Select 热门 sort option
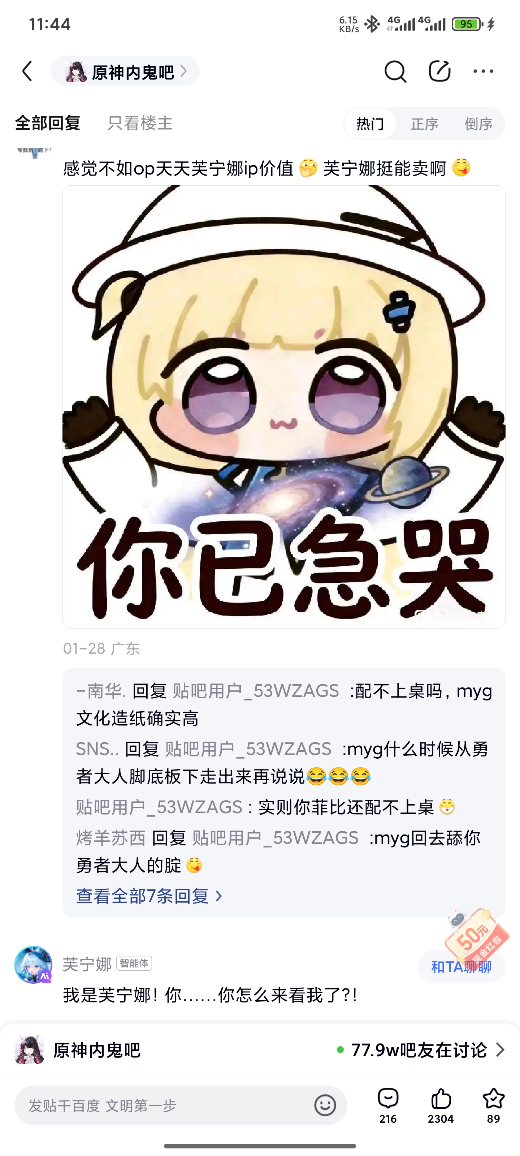The width and height of the screenshot is (520, 1156). (x=370, y=124)
